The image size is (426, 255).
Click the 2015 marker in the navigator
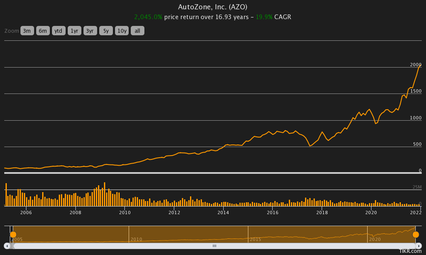pyautogui.click(x=255, y=239)
